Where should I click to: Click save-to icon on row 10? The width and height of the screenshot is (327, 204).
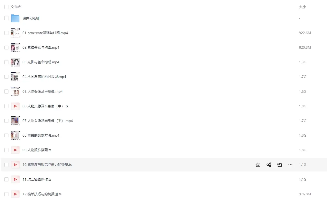pos(280,165)
